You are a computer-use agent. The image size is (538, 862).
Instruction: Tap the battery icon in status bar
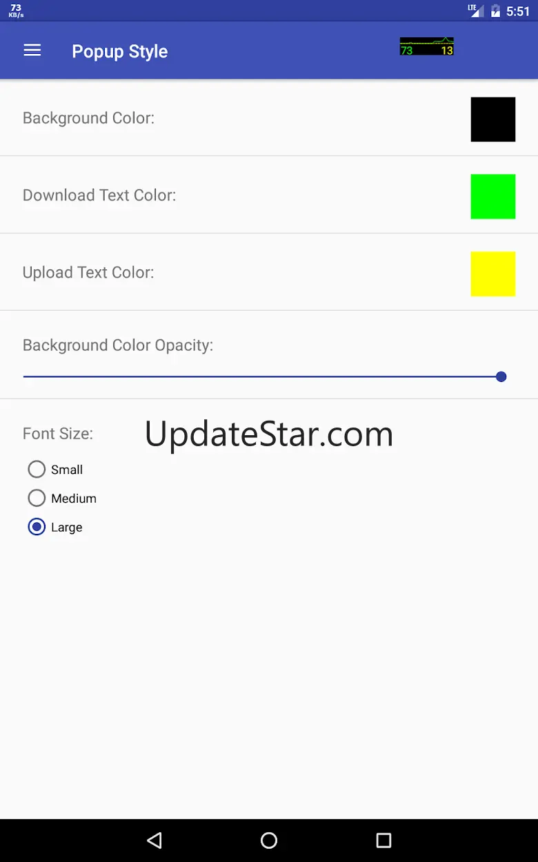[x=495, y=10]
